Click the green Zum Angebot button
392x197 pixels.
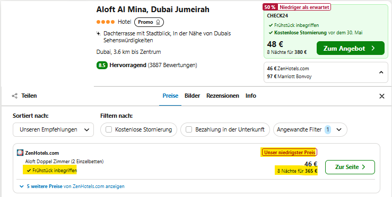point(351,48)
